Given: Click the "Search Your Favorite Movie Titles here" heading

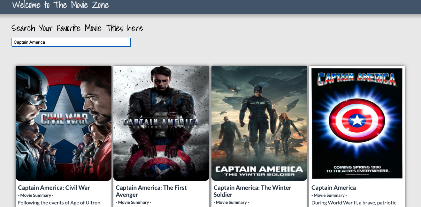Looking at the screenshot, I should 77,28.
